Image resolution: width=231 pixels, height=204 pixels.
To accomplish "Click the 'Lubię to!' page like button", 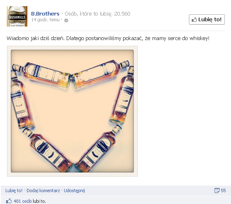I will point(207,20).
